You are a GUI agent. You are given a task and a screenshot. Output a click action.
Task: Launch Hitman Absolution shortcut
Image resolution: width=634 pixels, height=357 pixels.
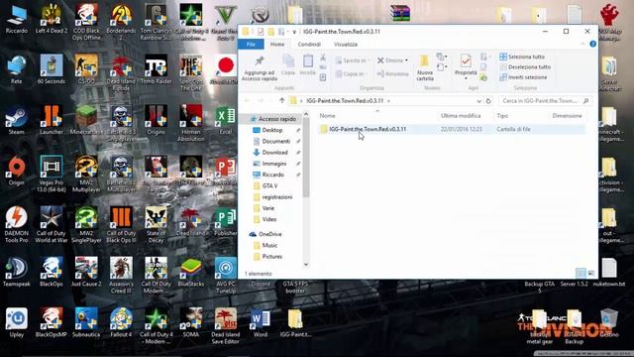[x=191, y=123]
